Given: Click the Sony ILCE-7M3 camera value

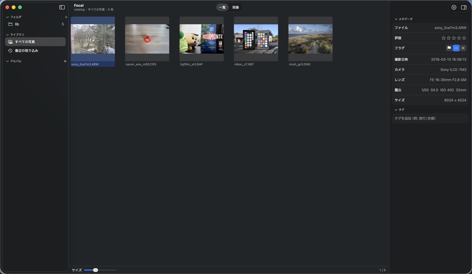Looking at the screenshot, I should pos(453,70).
